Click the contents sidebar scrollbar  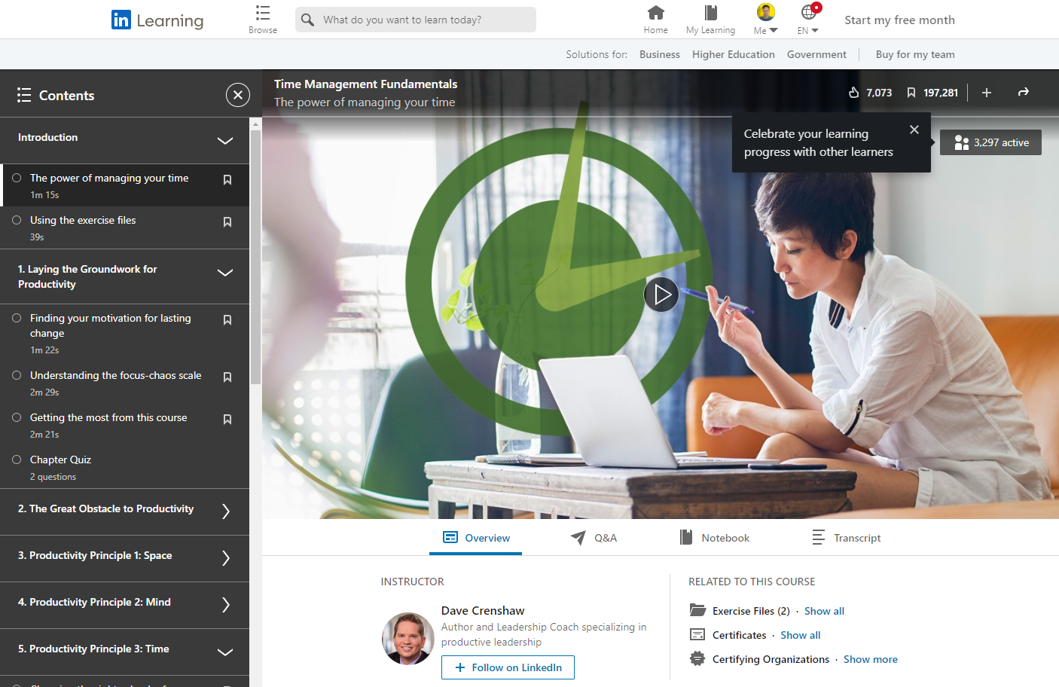[x=255, y=256]
